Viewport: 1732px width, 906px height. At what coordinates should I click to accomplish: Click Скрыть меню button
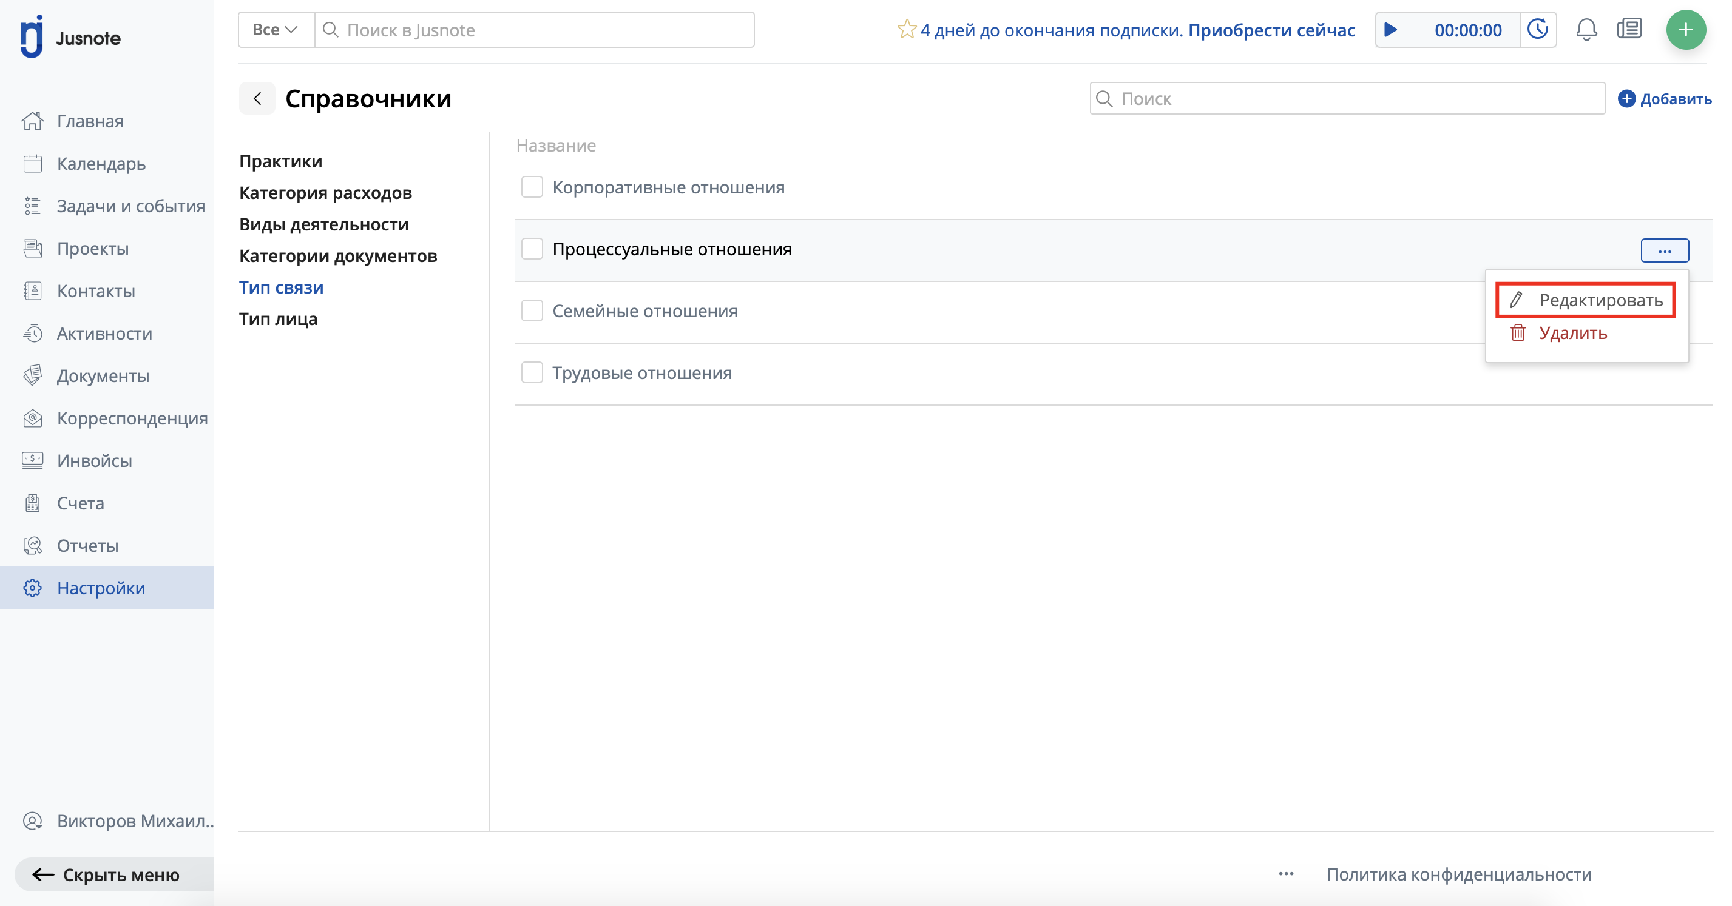pyautogui.click(x=114, y=874)
